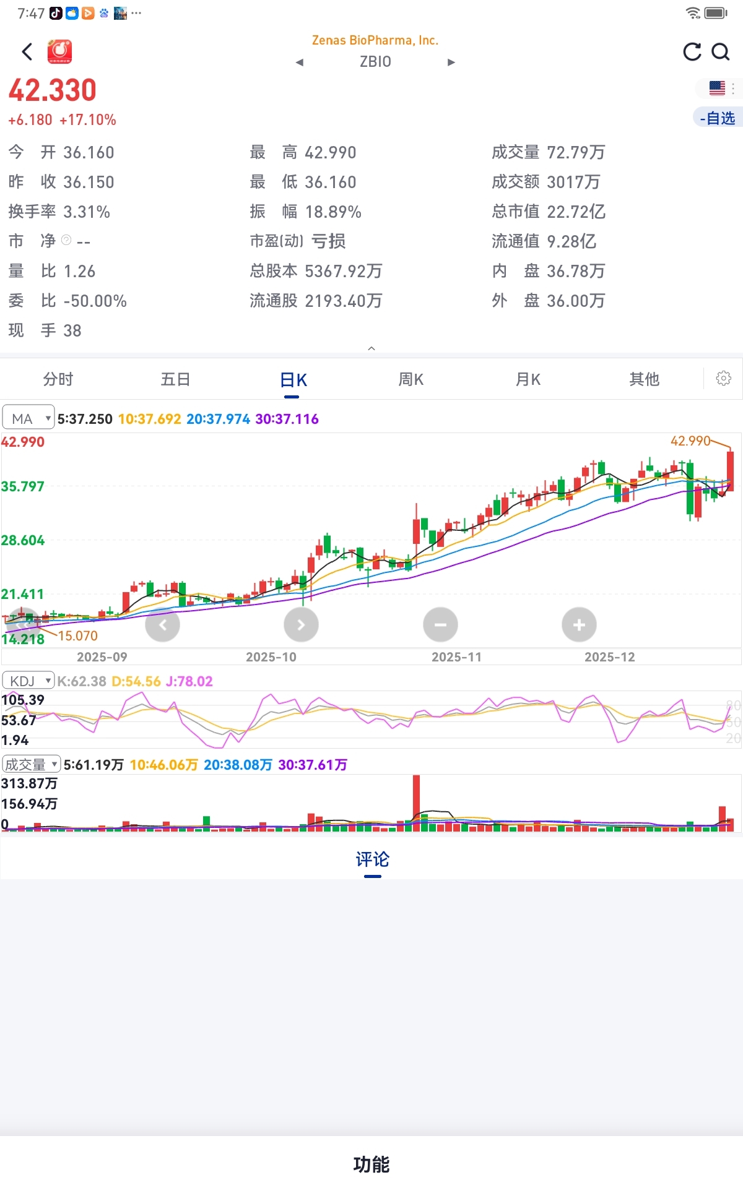Viewport: 743px width, 1188px height.
Task: Tap 内盘 36.78万 value
Action: 576,271
